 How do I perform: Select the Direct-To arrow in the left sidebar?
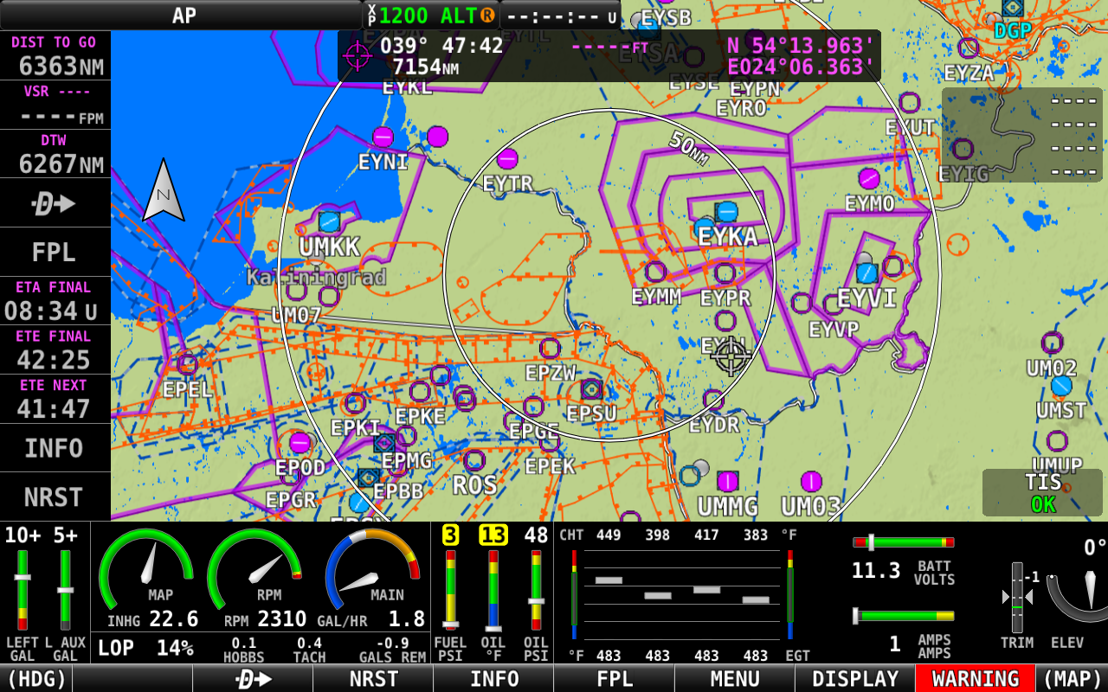[x=55, y=202]
